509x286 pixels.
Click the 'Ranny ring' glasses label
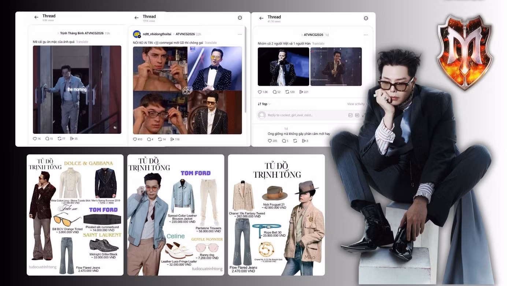(208, 255)
